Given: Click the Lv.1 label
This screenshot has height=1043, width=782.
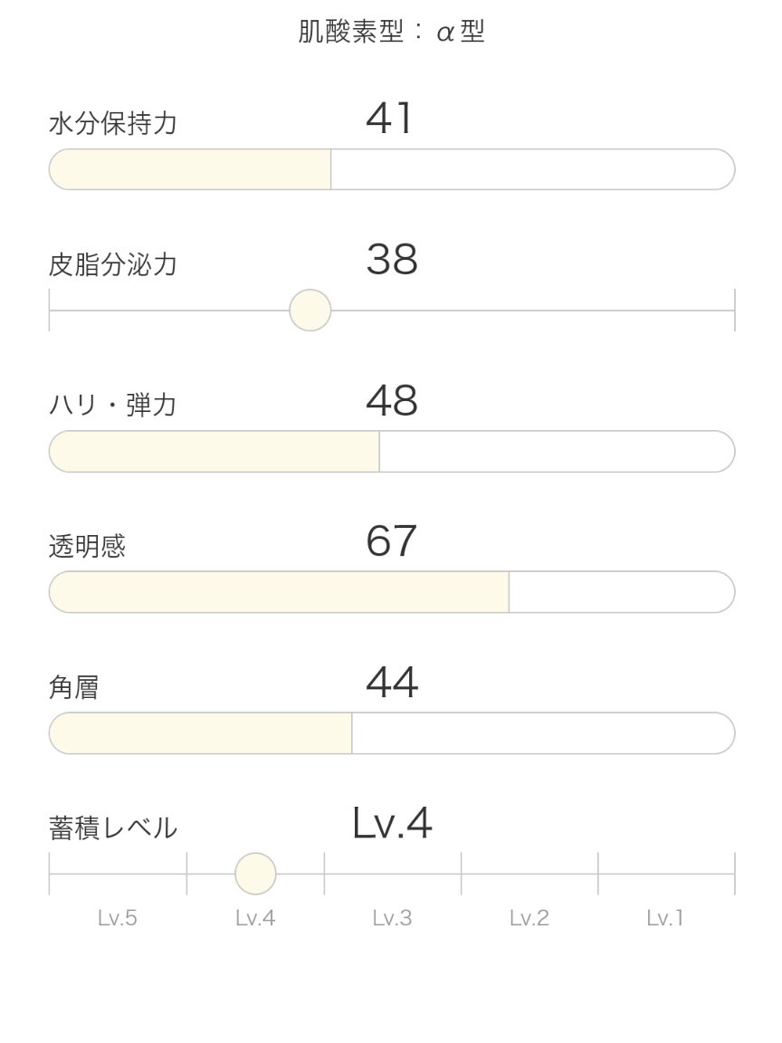Looking at the screenshot, I should click(667, 919).
